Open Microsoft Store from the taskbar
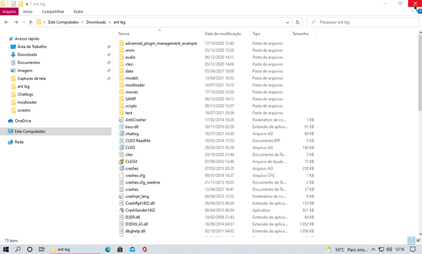The image size is (422, 254). [120, 249]
